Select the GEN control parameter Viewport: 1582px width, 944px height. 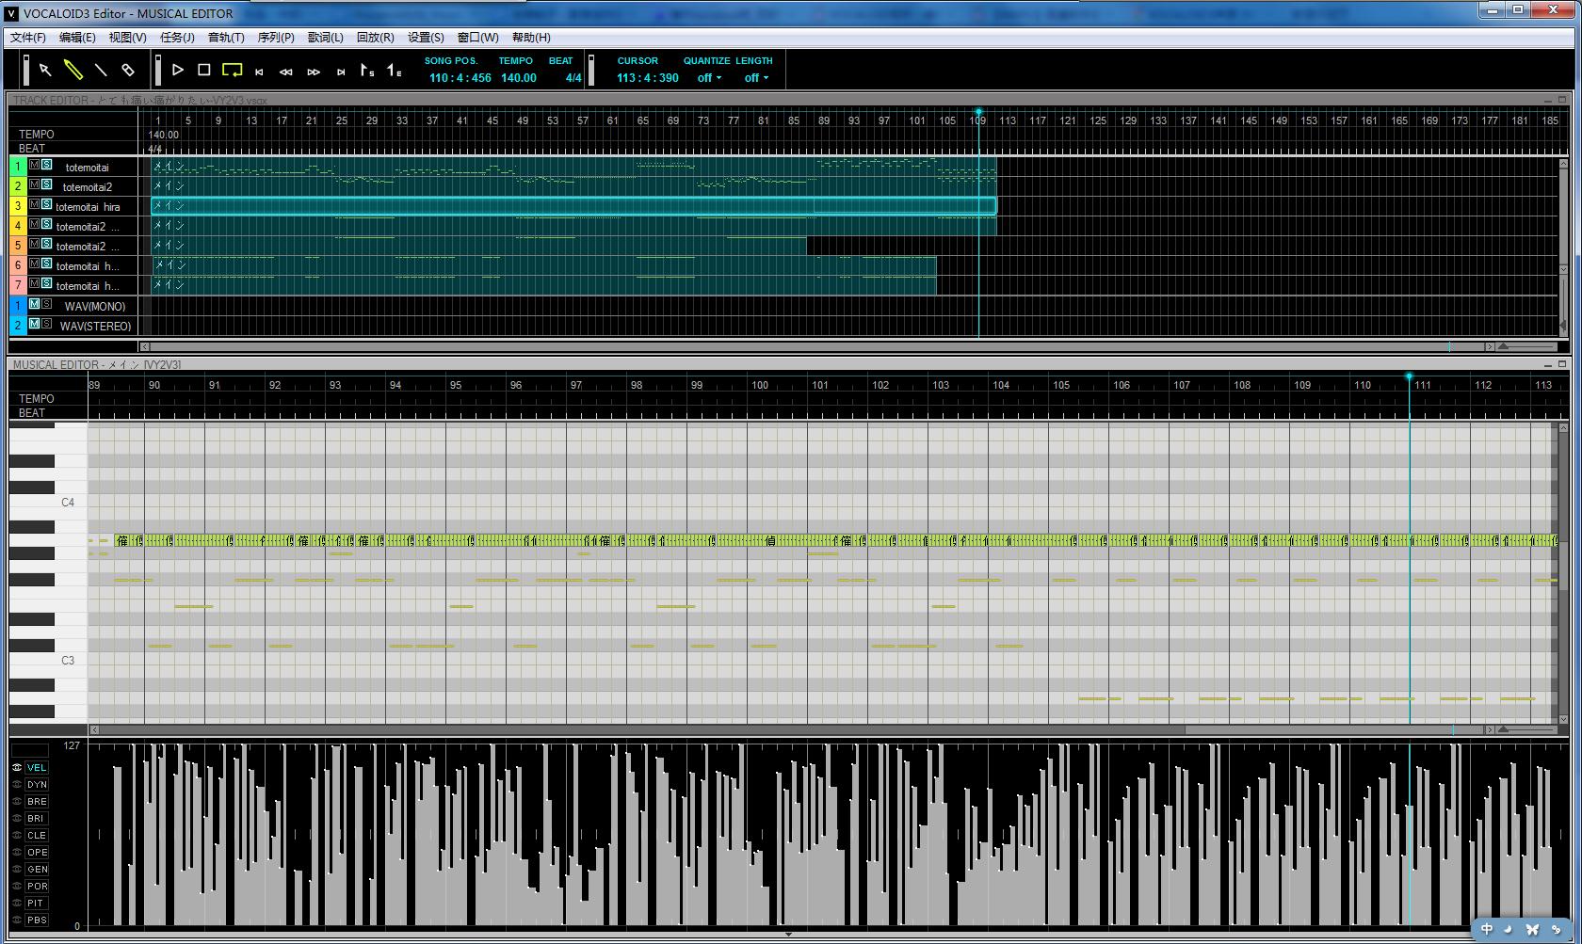point(37,870)
